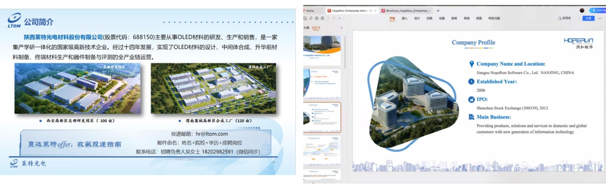Expand the quick access toolbar dropdown
This screenshot has height=193, width=606.
click(x=340, y=18)
